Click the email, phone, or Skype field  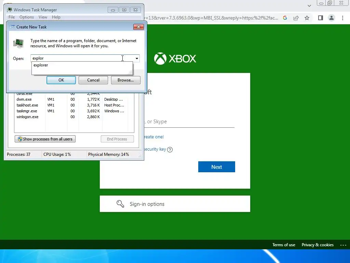189,122
